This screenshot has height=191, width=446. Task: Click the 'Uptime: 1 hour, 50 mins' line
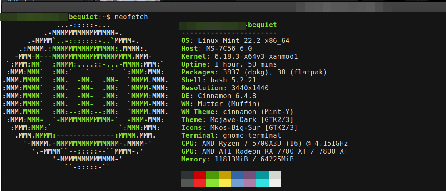point(229,64)
